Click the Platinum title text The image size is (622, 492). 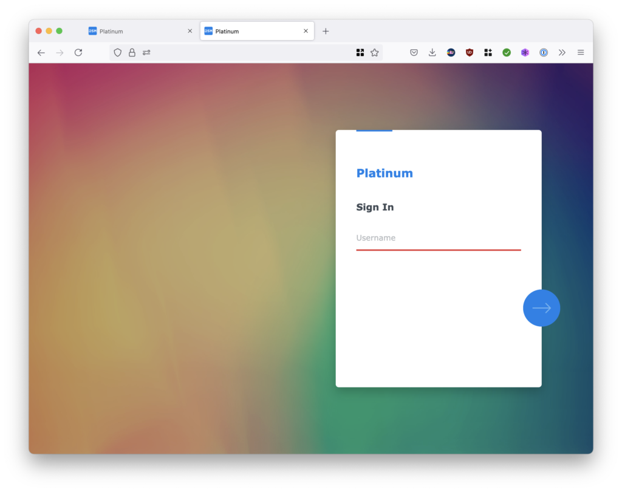point(384,173)
